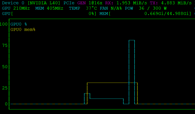The height and width of the screenshot is (114, 195).
Task: Click the POW 36 / 300 W reading
Action: point(146,8)
